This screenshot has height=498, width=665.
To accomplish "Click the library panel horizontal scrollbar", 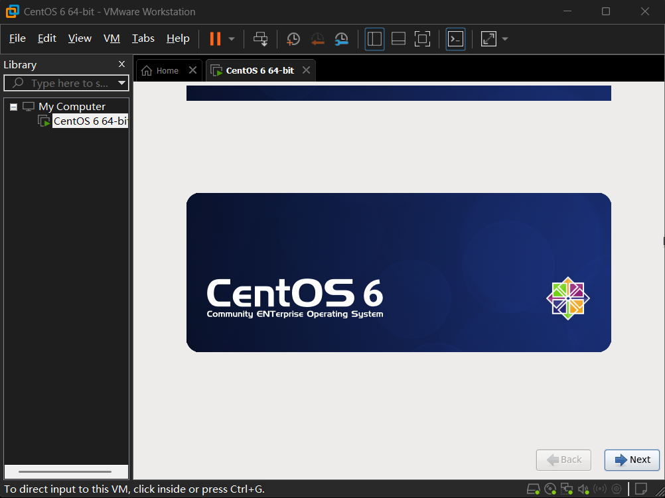I will click(x=65, y=471).
